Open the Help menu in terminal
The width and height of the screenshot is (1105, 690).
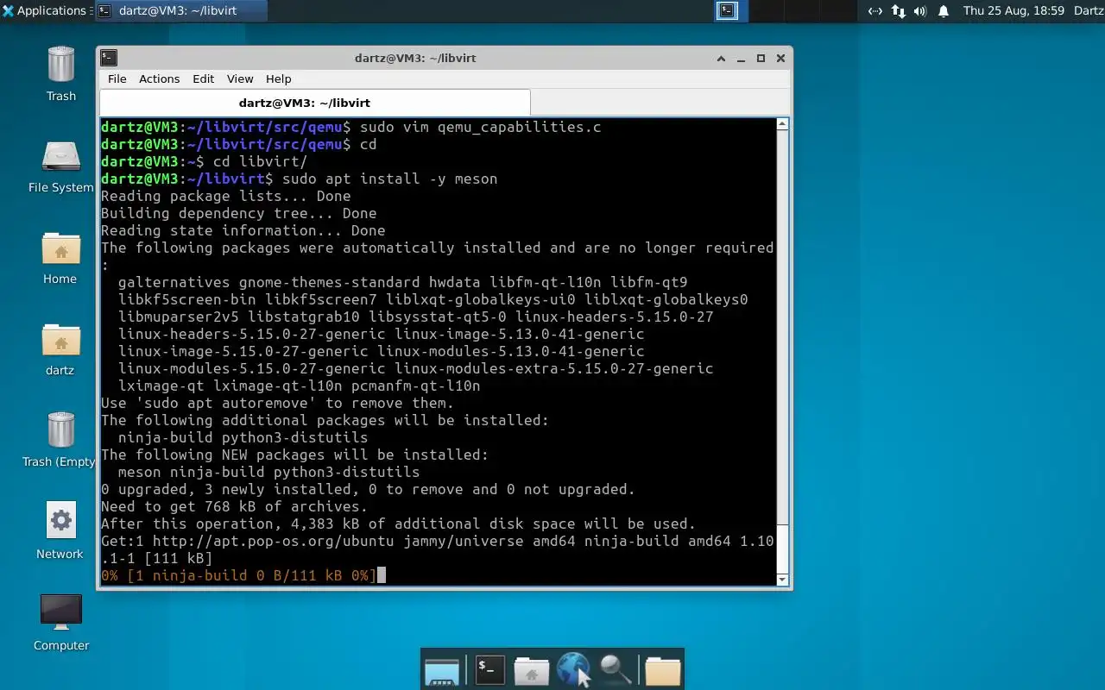(x=278, y=78)
